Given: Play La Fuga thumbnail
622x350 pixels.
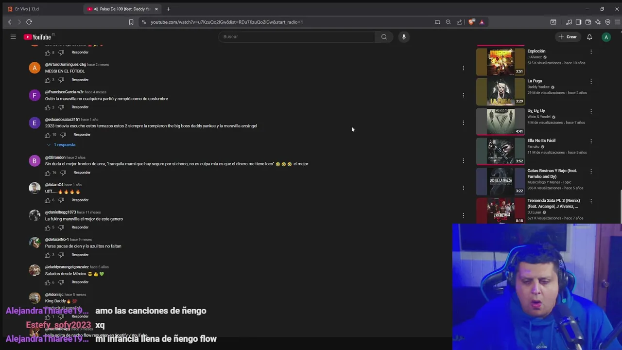Looking at the screenshot, I should point(501,91).
